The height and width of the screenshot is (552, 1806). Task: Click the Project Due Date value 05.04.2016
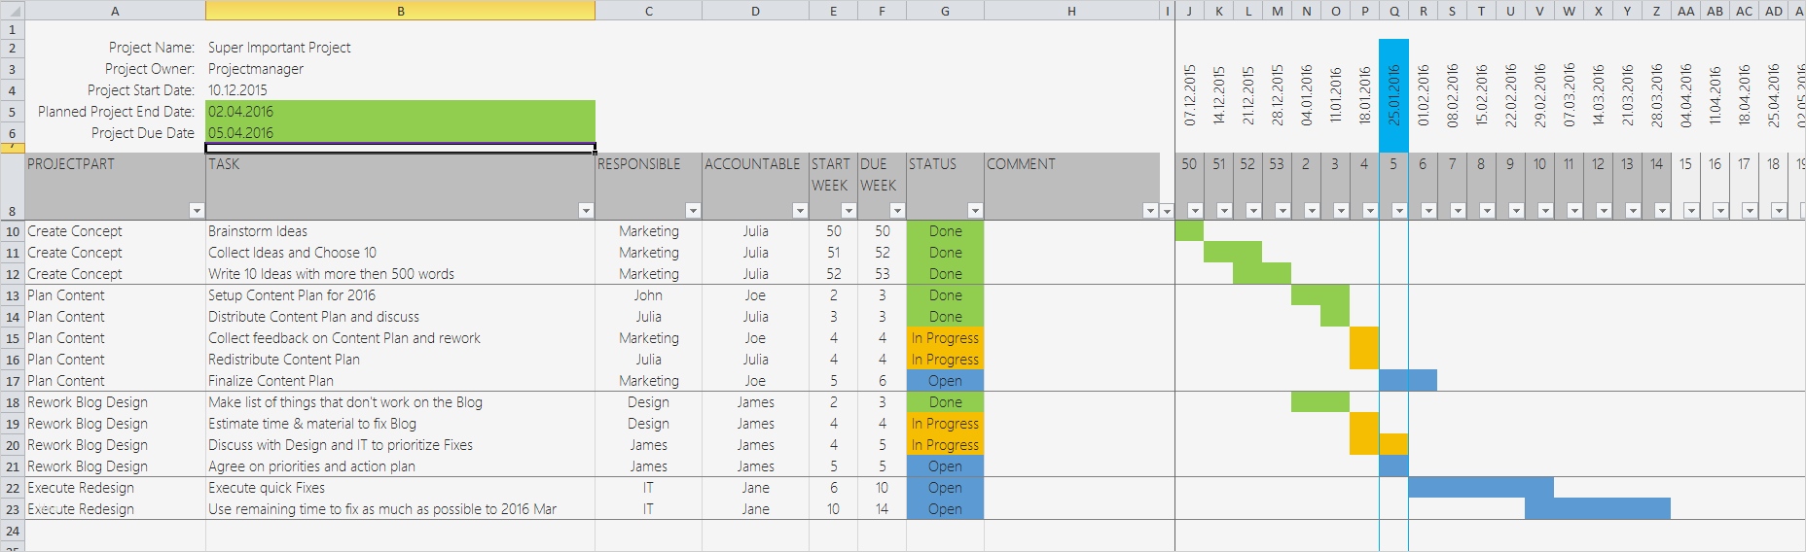241,133
